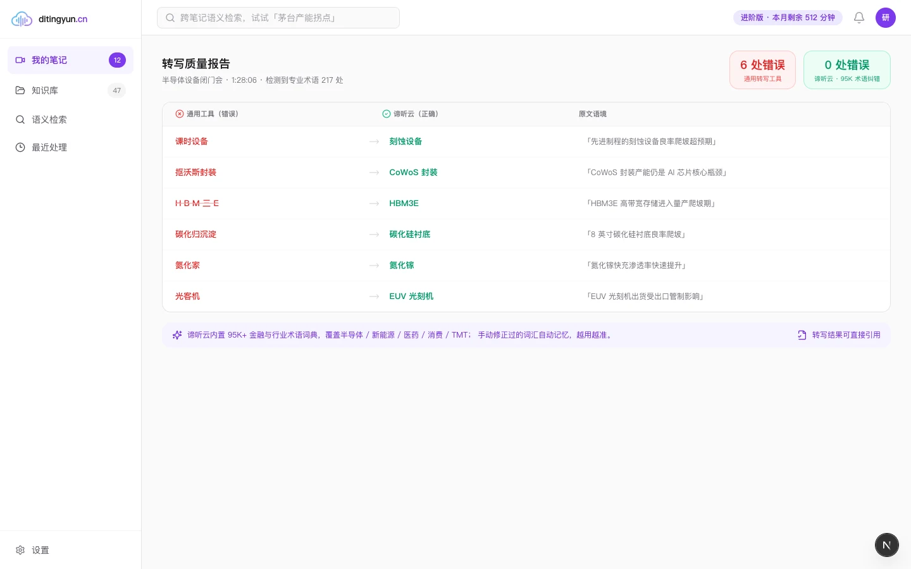Open notifications via the bell icon
The width and height of the screenshot is (911, 569).
click(x=859, y=18)
